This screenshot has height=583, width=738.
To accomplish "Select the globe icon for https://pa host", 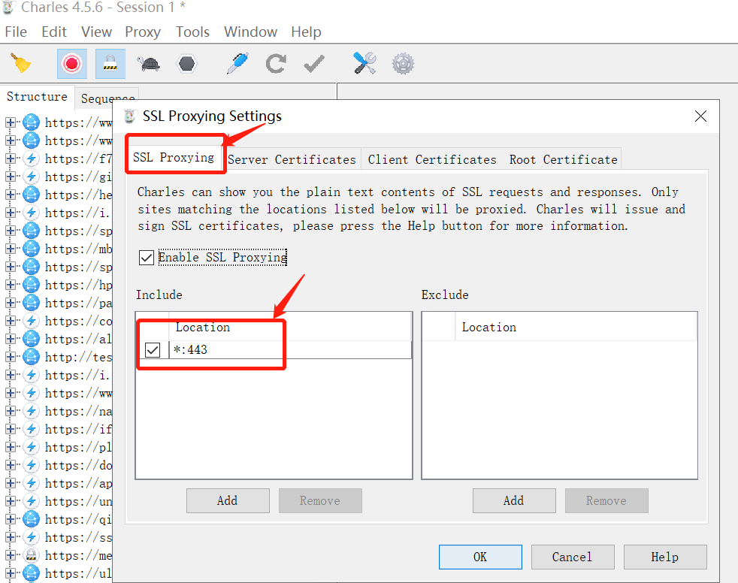I will coord(31,303).
